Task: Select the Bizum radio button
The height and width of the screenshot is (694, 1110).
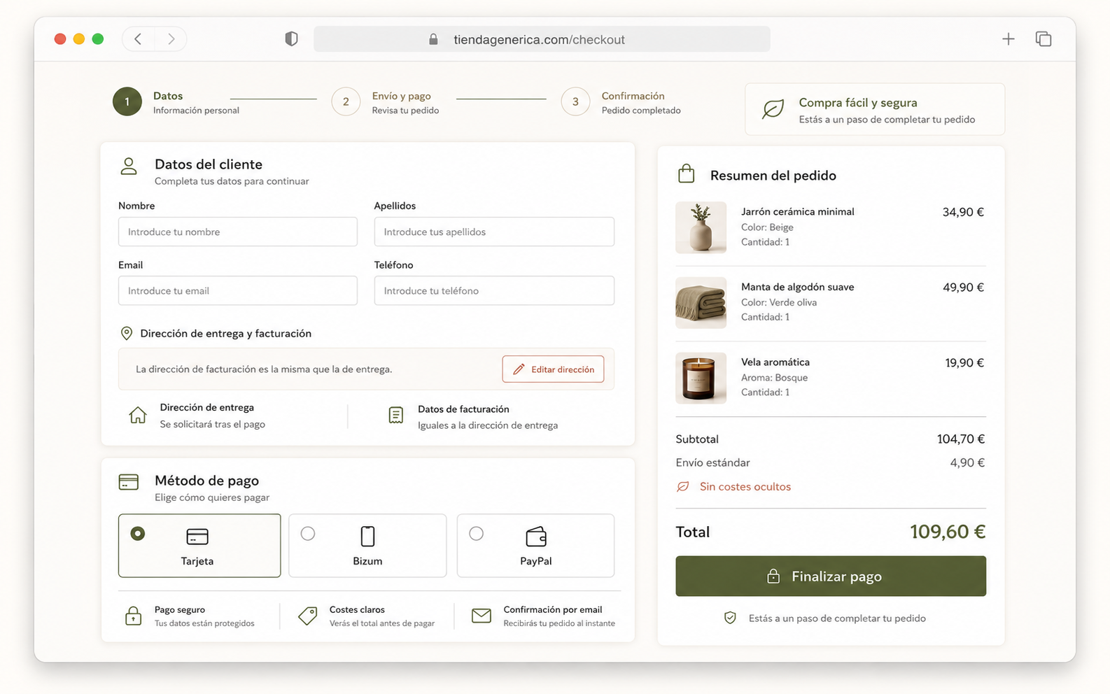Action: [x=308, y=534]
